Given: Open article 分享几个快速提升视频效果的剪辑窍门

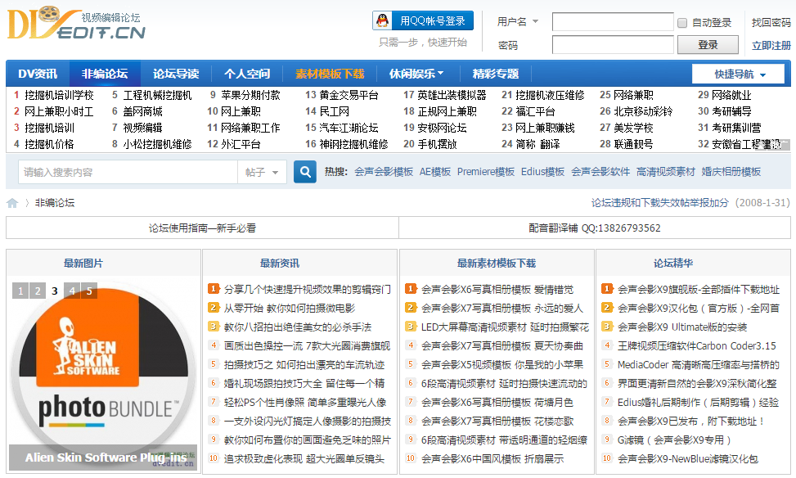Looking at the screenshot, I should click(x=307, y=290).
